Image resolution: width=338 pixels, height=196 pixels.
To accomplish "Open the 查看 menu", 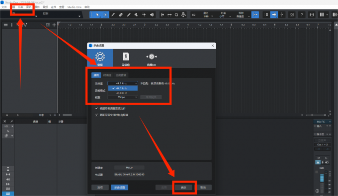I will click(x=62, y=7).
